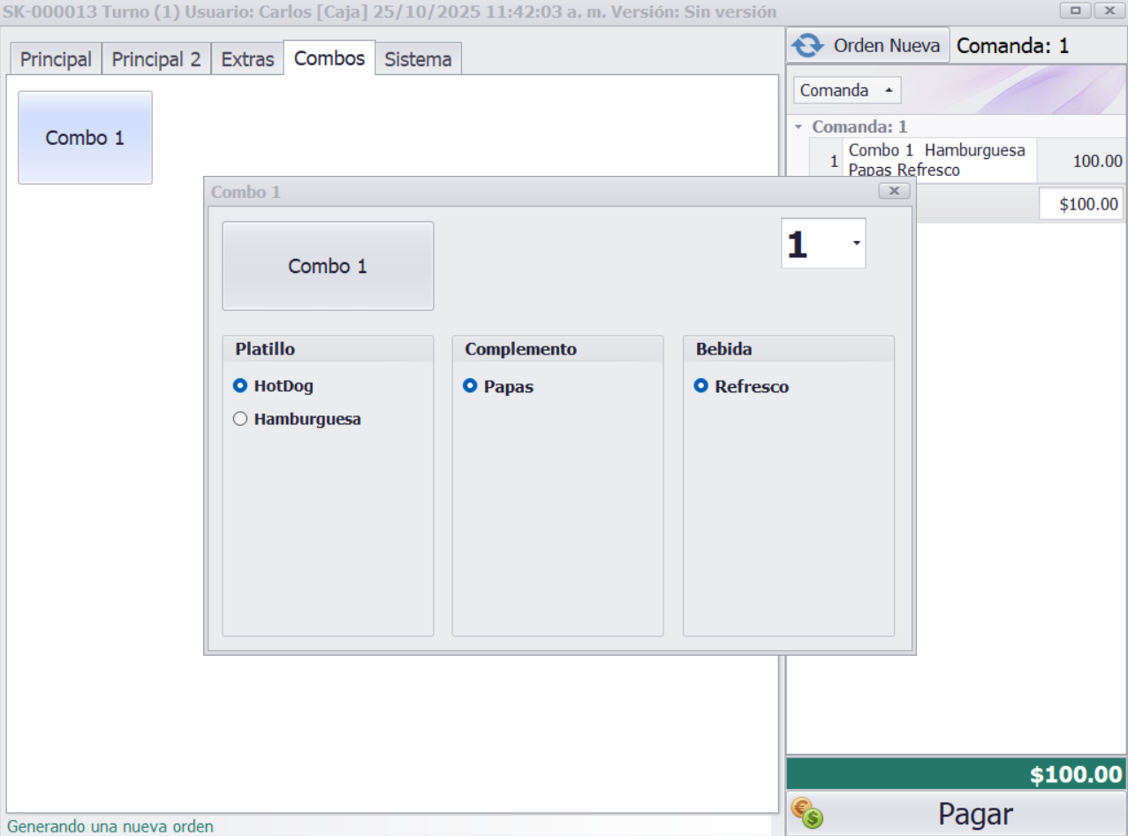Select the Hamburguesa radio option

click(240, 420)
